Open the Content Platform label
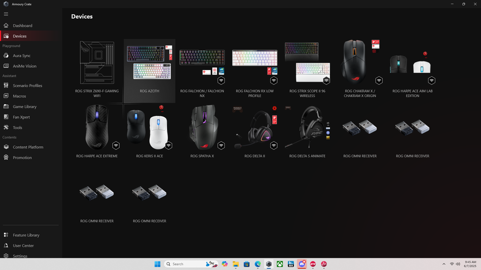This screenshot has height=270, width=481. pyautogui.click(x=28, y=147)
